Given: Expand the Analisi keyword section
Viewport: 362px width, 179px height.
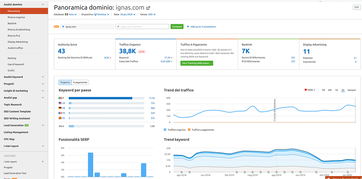Looking at the screenshot, I should click(43, 77).
